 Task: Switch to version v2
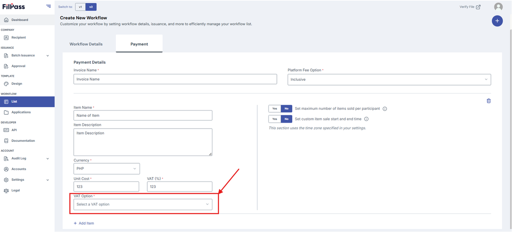pos(91,7)
